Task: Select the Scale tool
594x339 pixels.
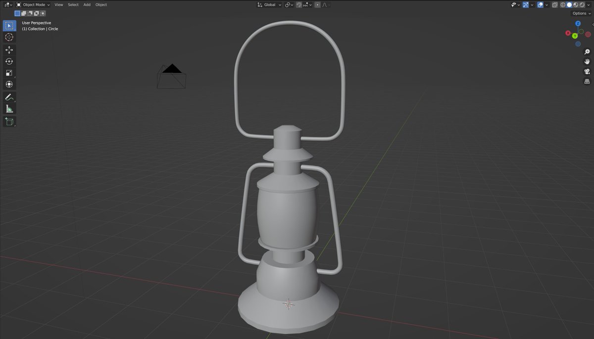Action: [9, 73]
